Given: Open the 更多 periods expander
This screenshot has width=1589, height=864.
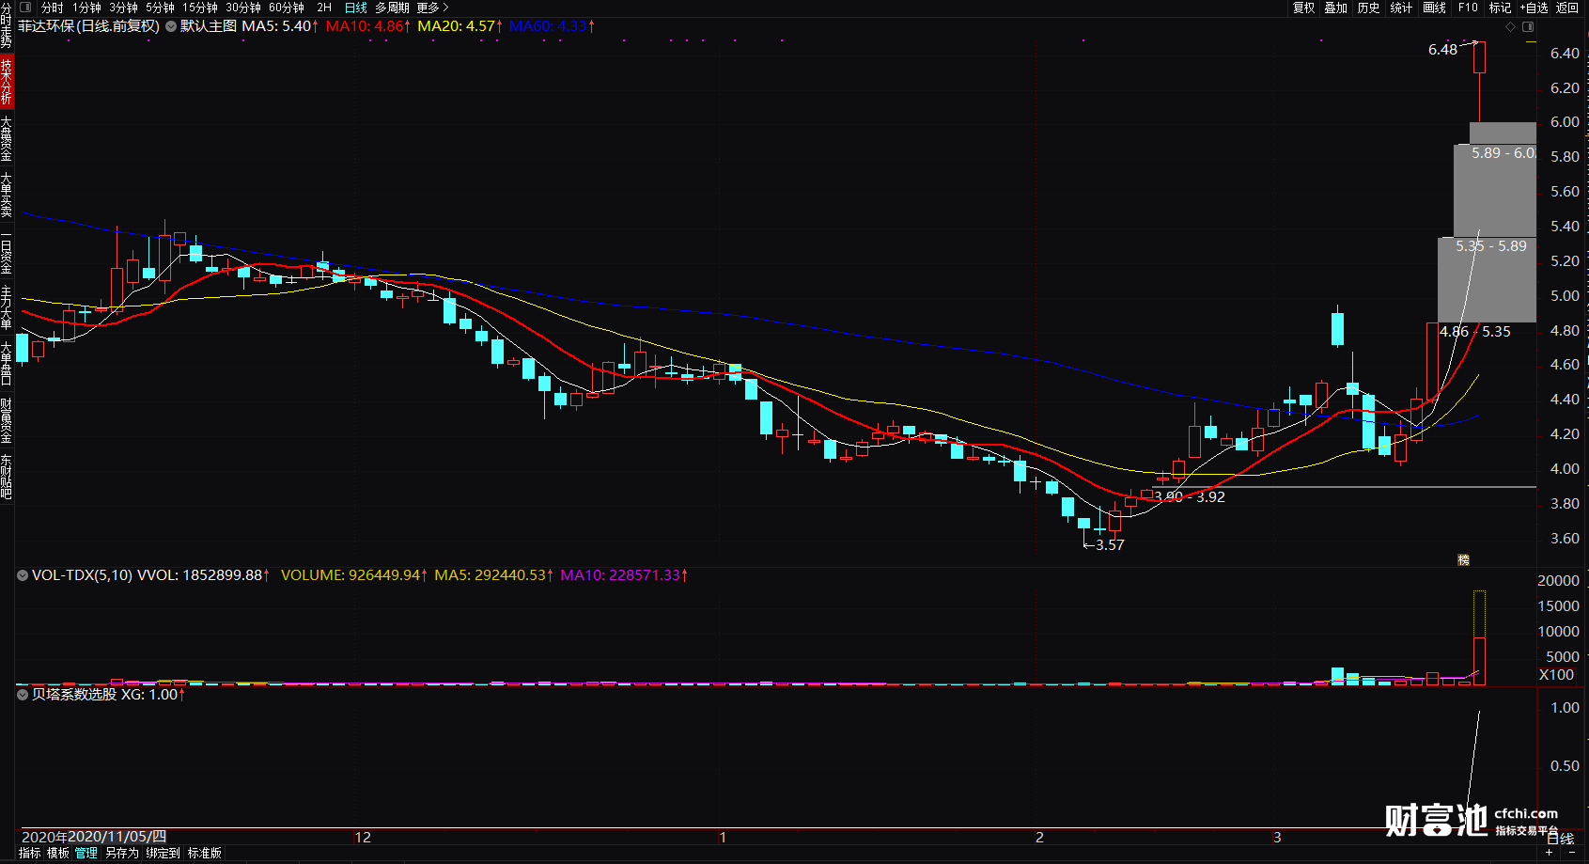Looking at the screenshot, I should (x=433, y=8).
